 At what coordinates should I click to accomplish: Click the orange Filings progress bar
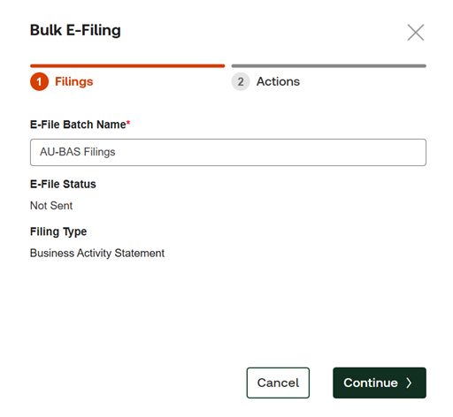(x=127, y=66)
